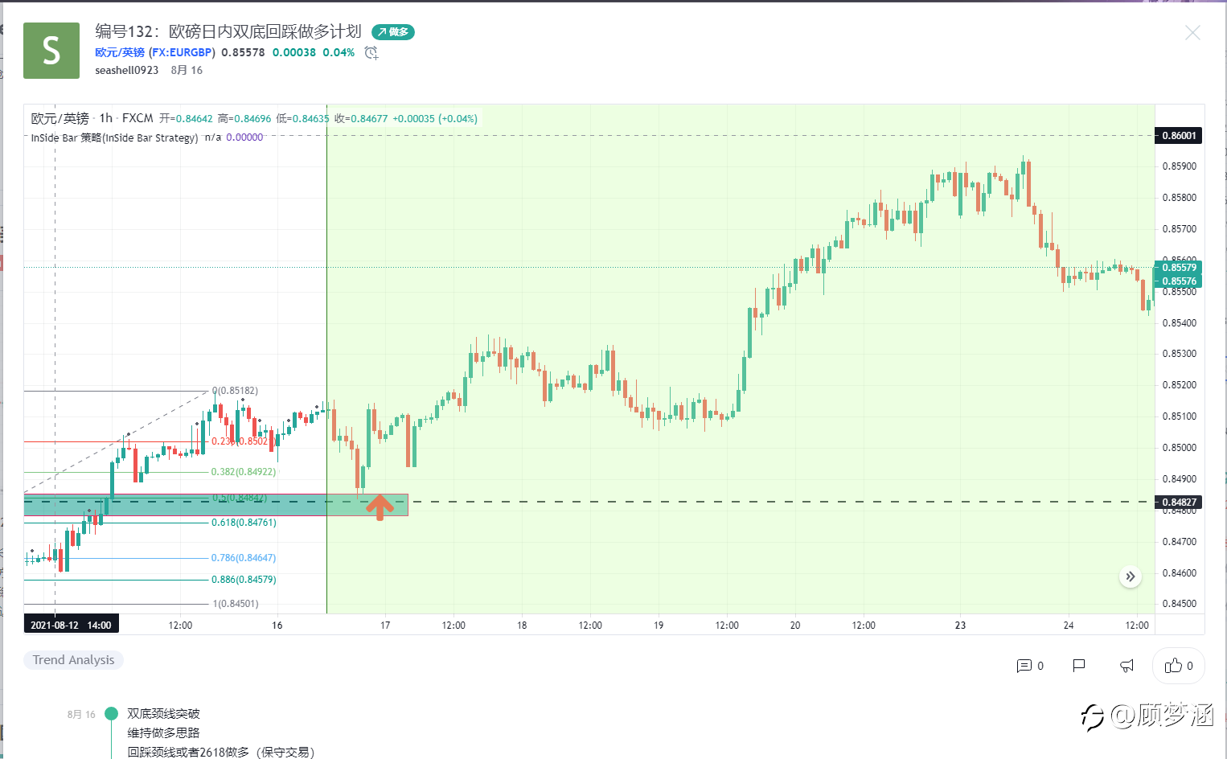This screenshot has height=759, width=1227.
Task: Select Fibonacci level label 0(0.85182)
Action: [236, 391]
